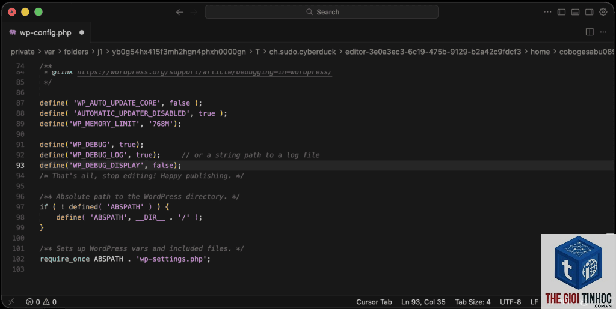616x309 pixels.
Task: Click closing brace on line 99
Action: (x=42, y=227)
